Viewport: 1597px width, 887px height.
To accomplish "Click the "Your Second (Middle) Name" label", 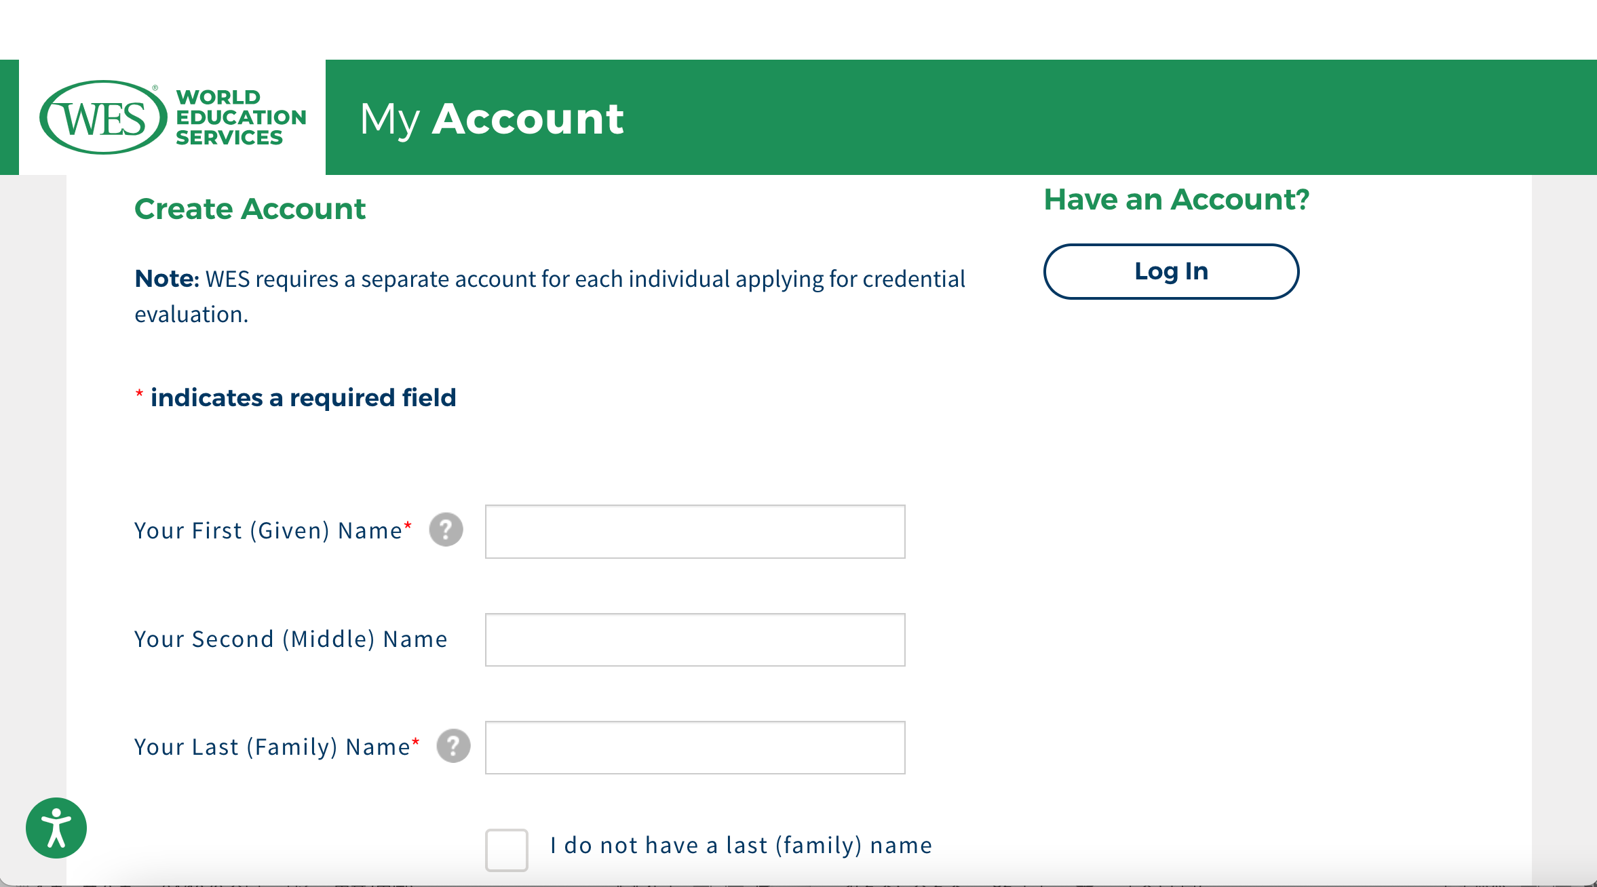I will click(x=290, y=639).
